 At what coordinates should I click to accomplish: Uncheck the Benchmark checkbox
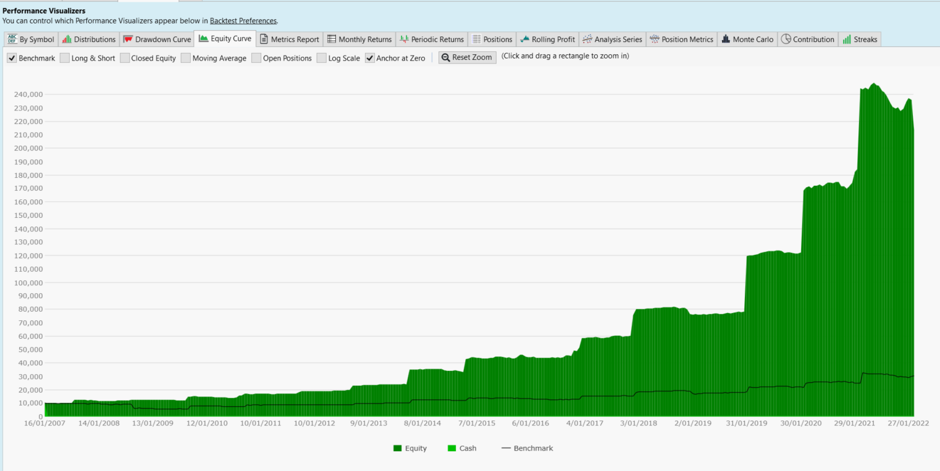(x=12, y=58)
